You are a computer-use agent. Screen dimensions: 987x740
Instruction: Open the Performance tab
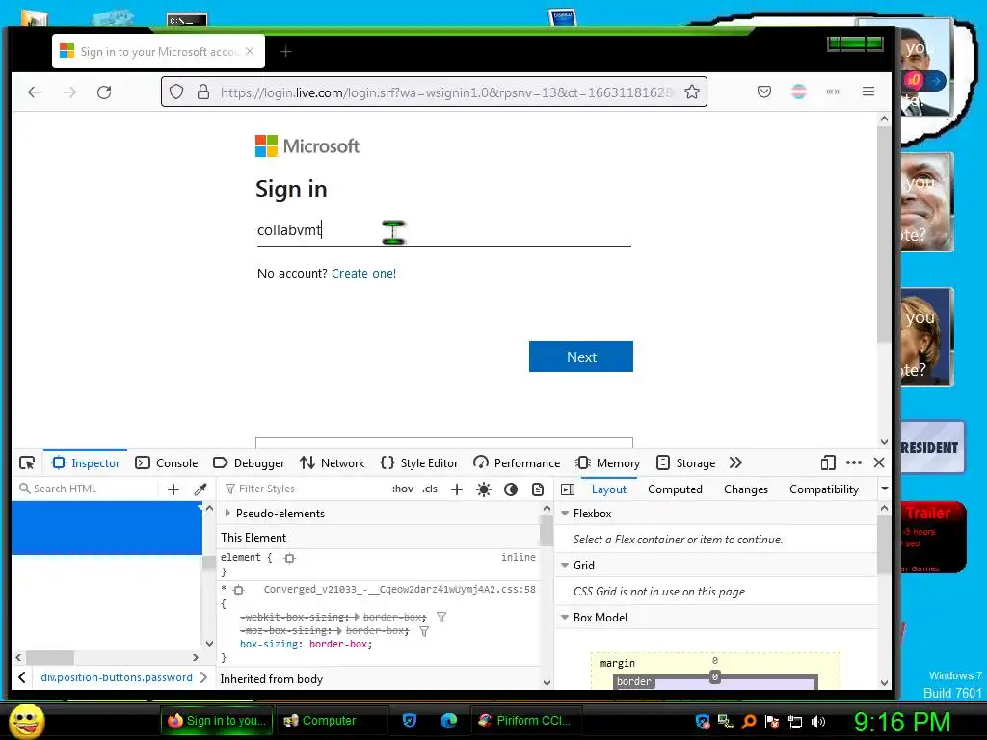pos(517,463)
